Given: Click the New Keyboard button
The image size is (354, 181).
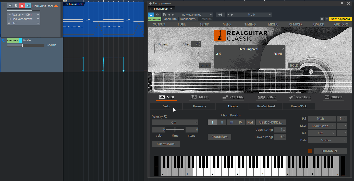Looking at the screenshot, I should (x=340, y=19).
